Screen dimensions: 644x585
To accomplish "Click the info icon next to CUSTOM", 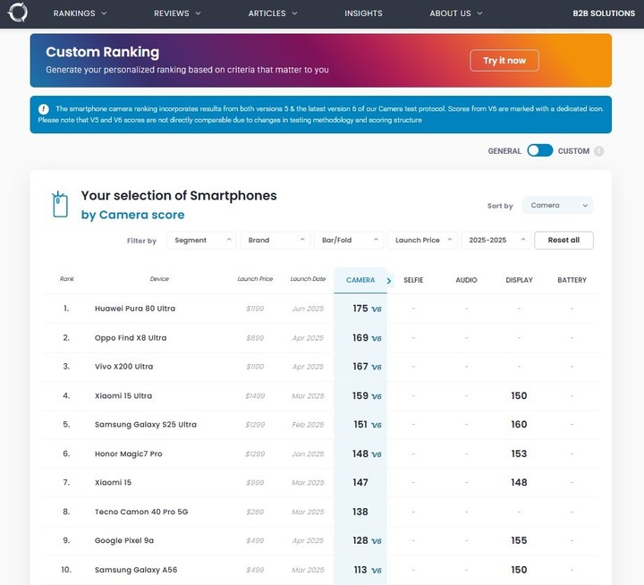I will click(598, 151).
